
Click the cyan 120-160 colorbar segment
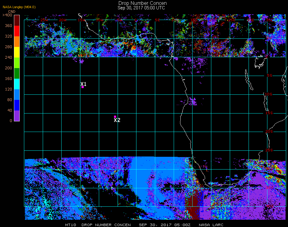(x=17, y=84)
